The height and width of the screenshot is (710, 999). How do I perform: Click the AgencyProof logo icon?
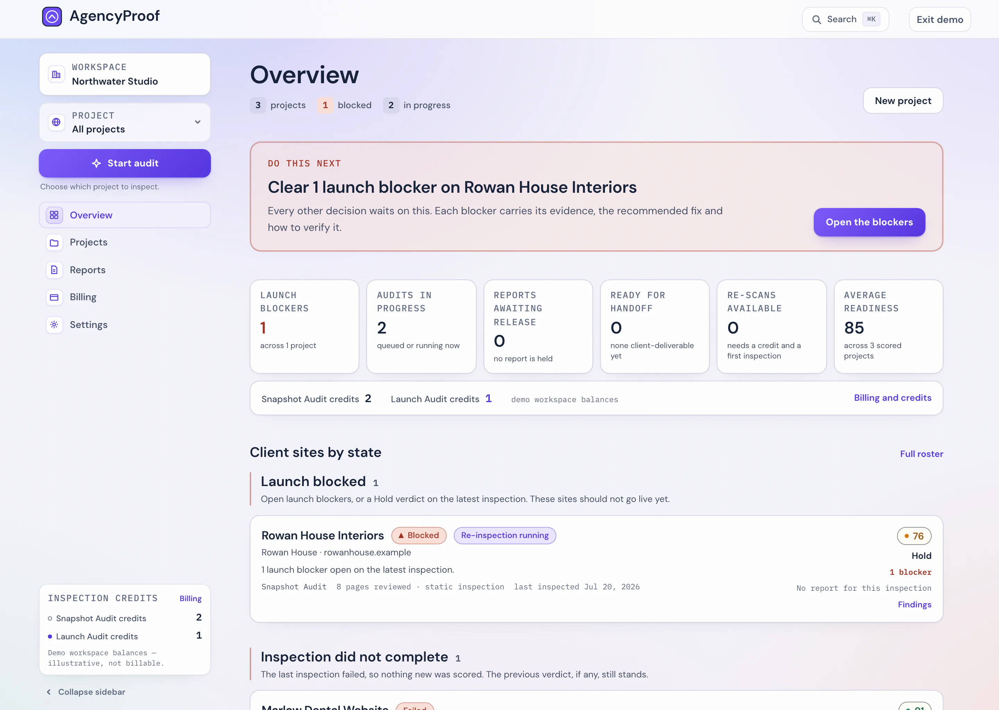tap(52, 17)
